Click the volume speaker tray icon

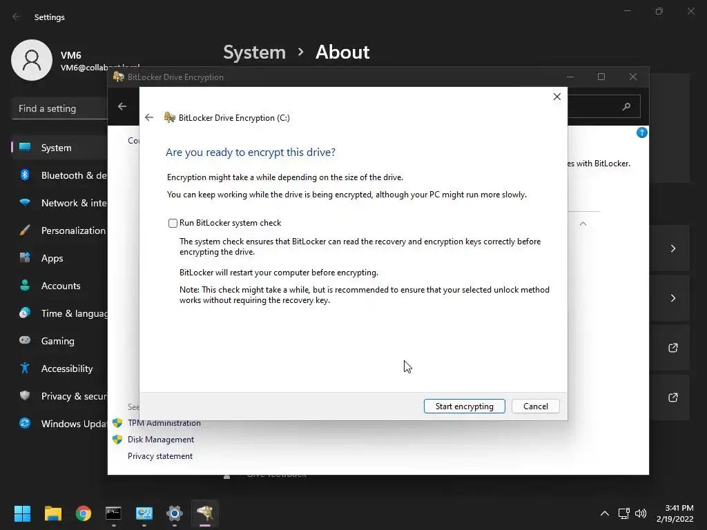pos(640,513)
